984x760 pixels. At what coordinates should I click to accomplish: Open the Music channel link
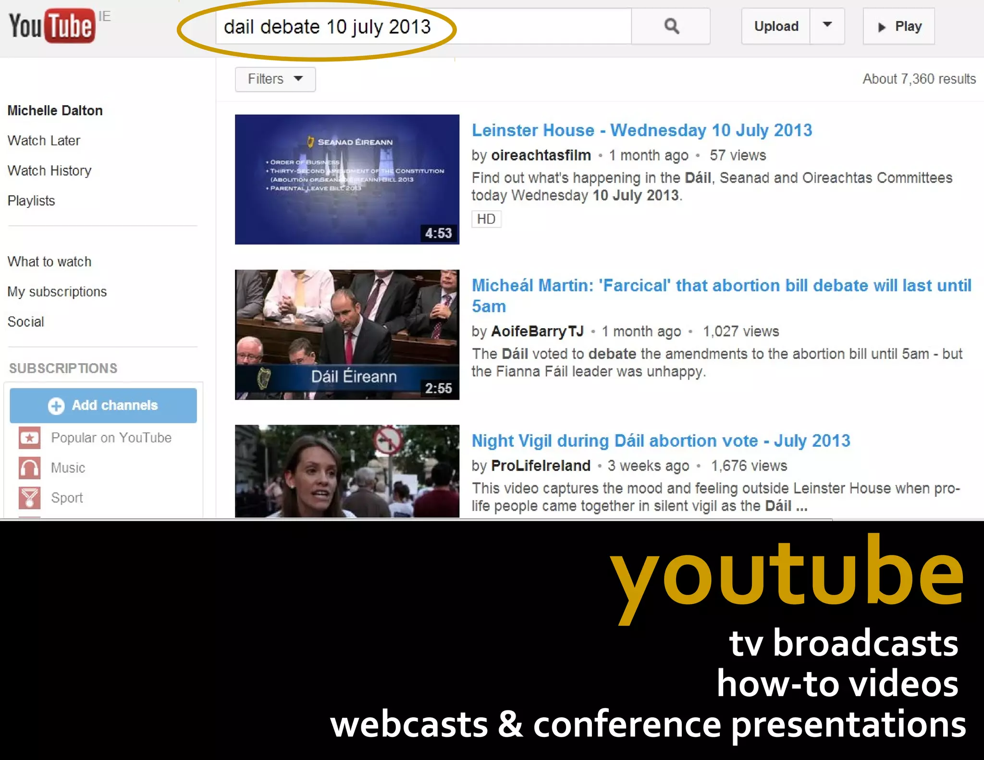68,468
